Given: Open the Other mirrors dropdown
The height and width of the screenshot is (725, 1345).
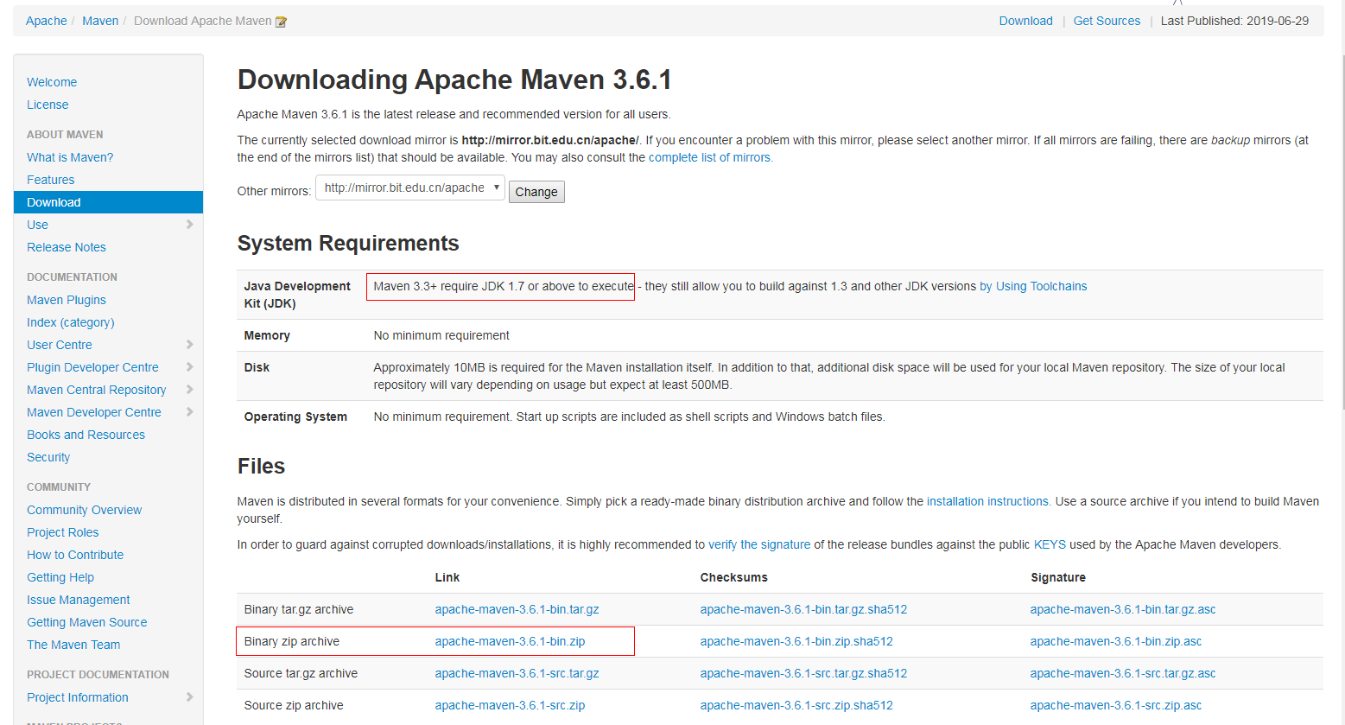Looking at the screenshot, I should [x=410, y=188].
